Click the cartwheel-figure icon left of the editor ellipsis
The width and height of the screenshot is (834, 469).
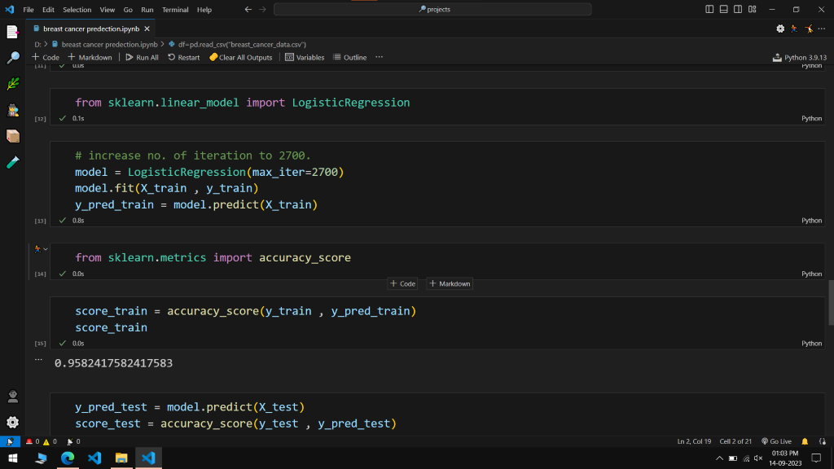(809, 28)
